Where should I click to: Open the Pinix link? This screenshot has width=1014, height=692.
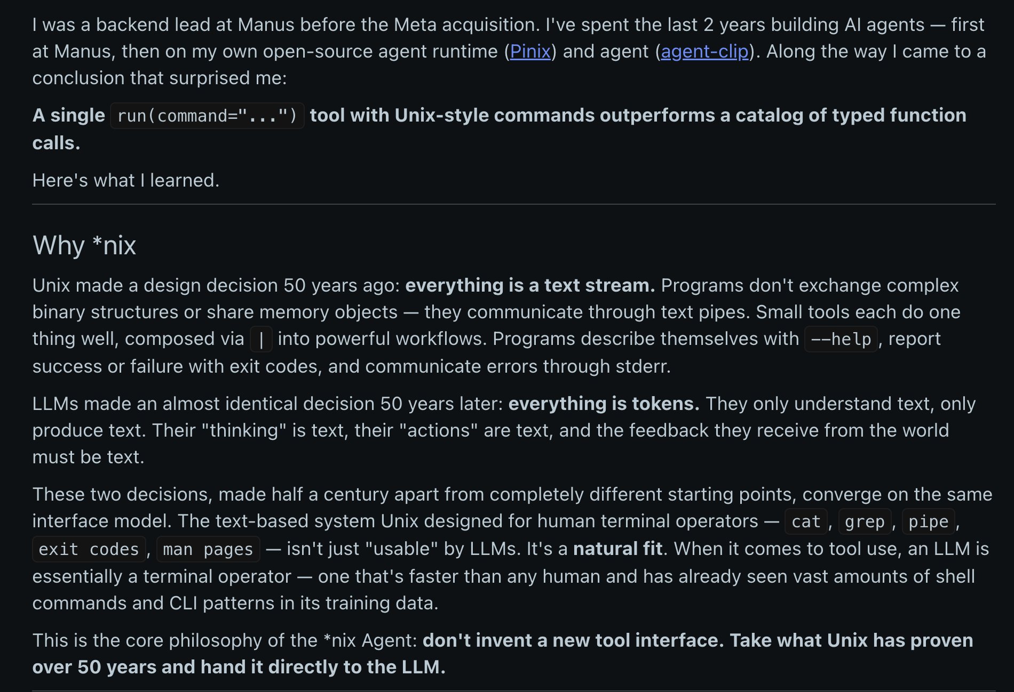(x=530, y=52)
